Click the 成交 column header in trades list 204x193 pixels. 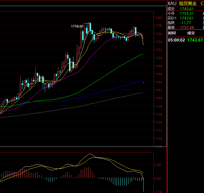click(191, 33)
